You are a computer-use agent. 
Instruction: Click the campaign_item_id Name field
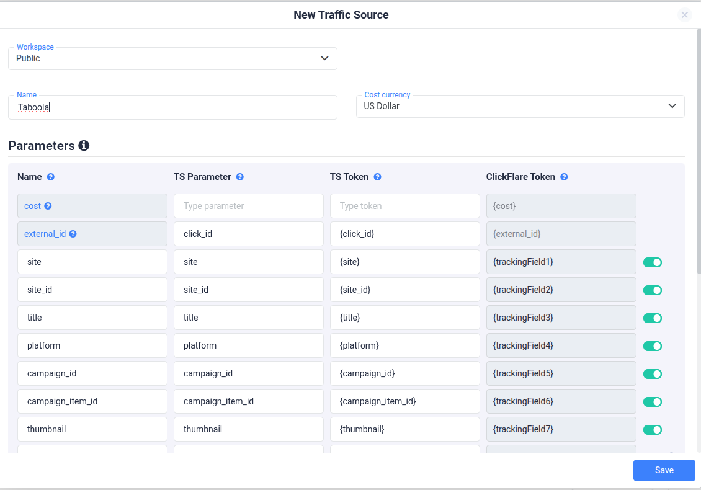click(x=92, y=401)
